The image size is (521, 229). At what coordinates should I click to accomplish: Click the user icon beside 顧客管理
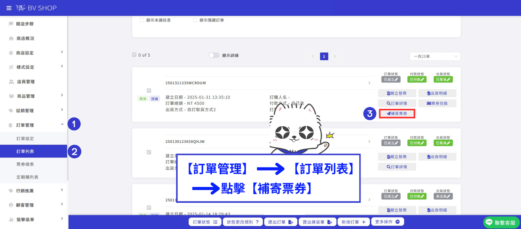[11, 205]
